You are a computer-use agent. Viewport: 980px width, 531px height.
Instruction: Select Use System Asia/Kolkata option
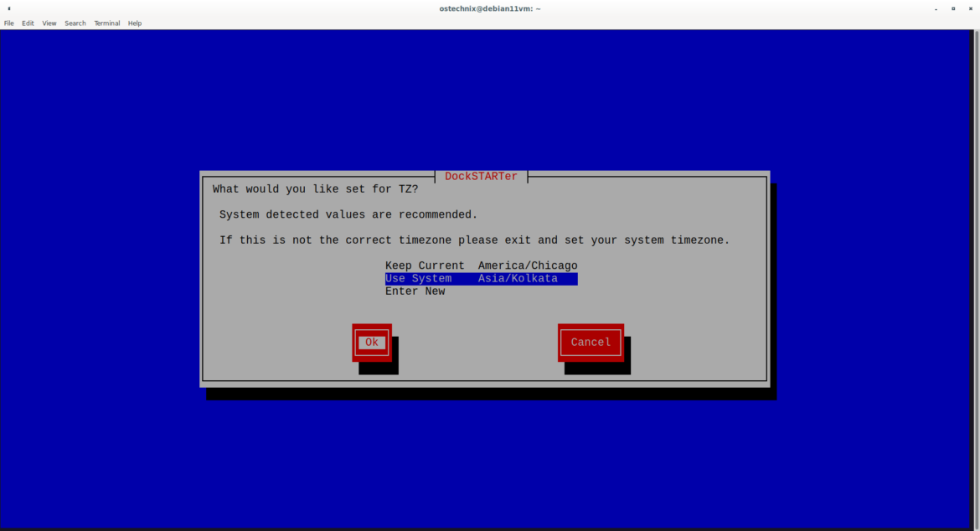click(482, 279)
